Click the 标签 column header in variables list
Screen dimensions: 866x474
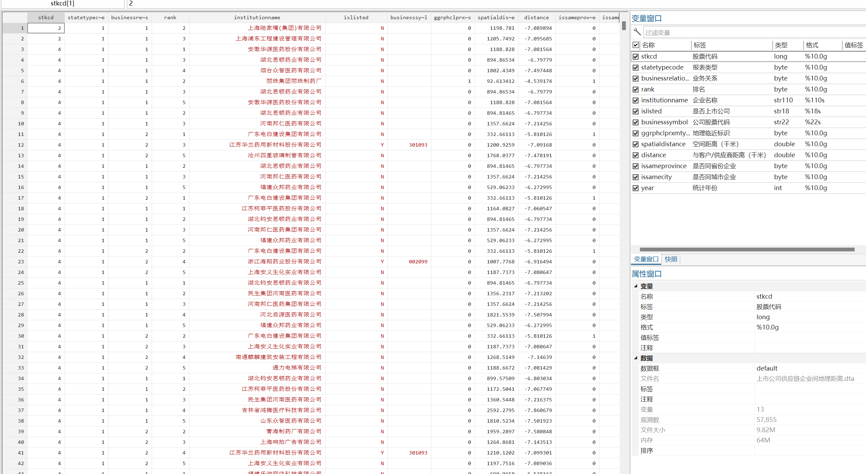click(700, 45)
